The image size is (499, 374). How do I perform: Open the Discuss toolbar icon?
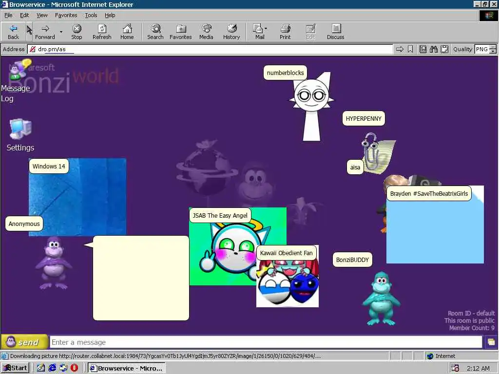click(x=335, y=32)
